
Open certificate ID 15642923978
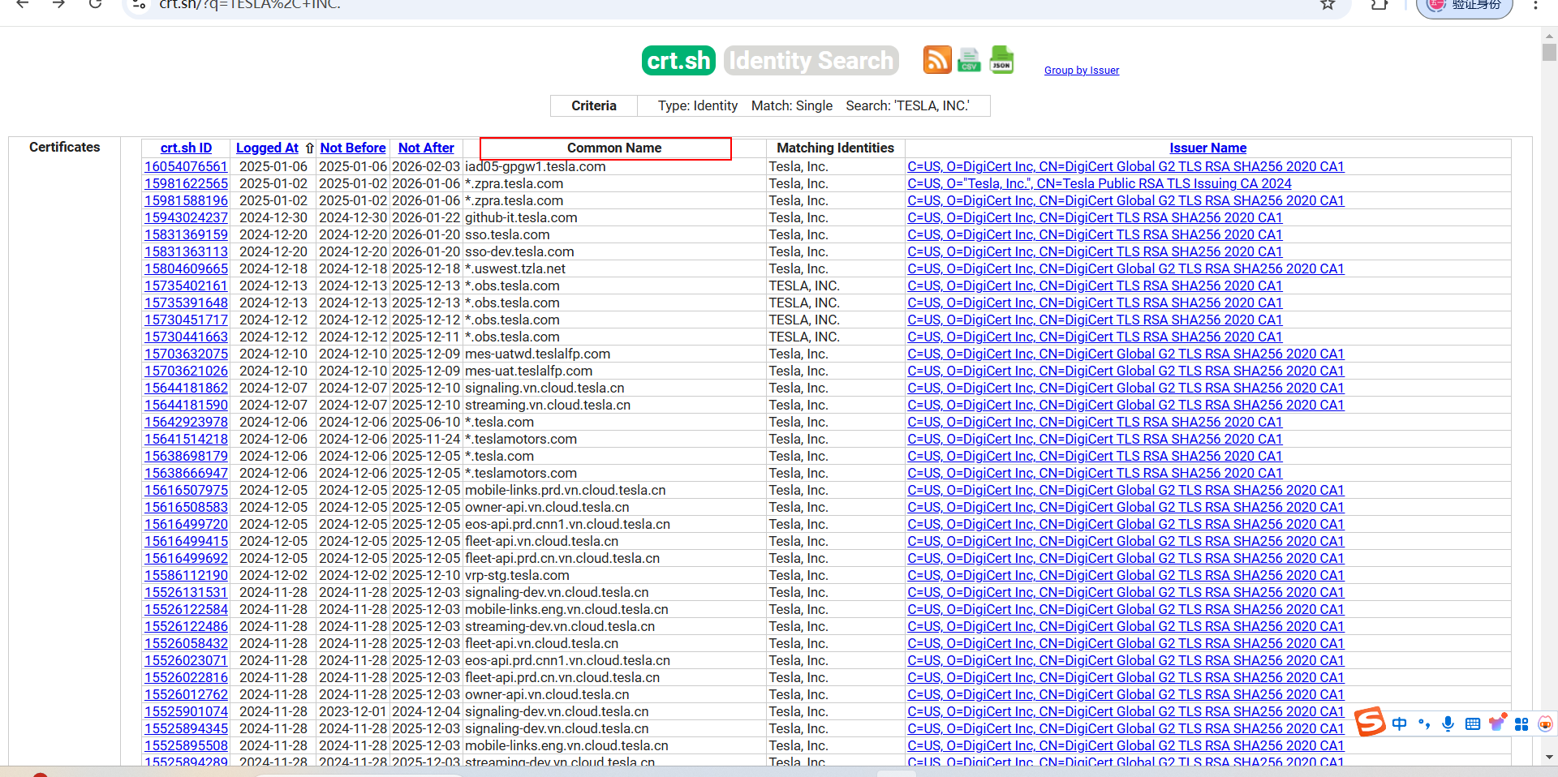tap(186, 422)
